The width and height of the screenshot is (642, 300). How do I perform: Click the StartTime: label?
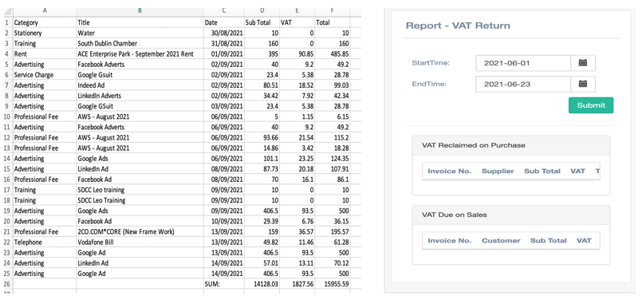point(431,63)
